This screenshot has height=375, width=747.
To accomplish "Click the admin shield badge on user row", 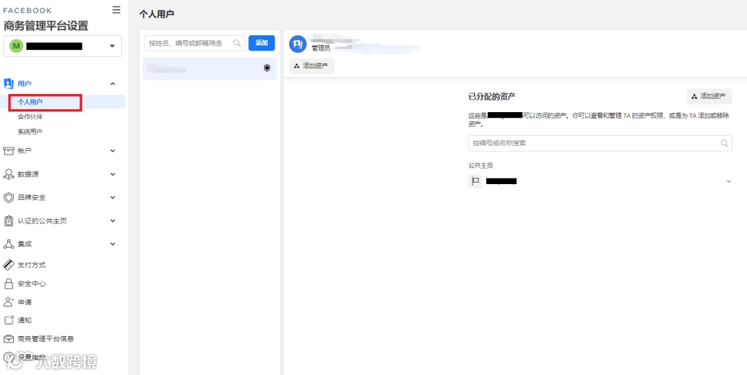I will (267, 68).
